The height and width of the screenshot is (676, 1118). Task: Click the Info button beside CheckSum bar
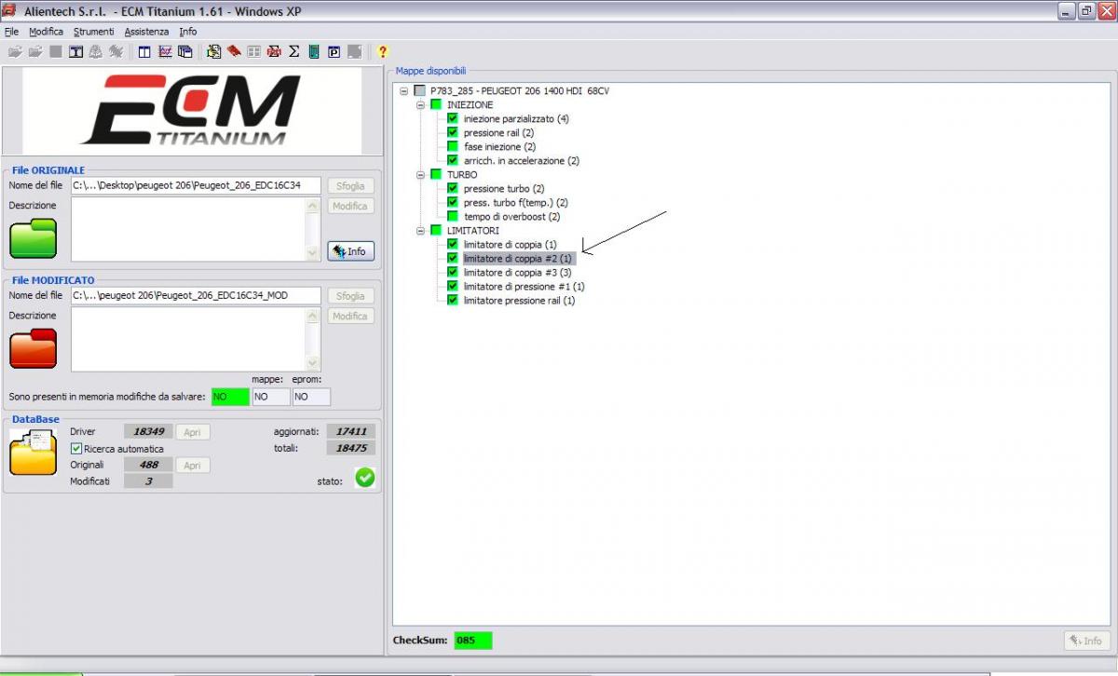click(1087, 641)
